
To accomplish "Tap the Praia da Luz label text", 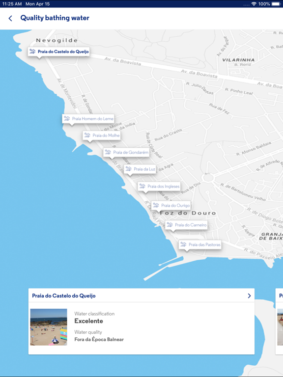I will point(144,169).
